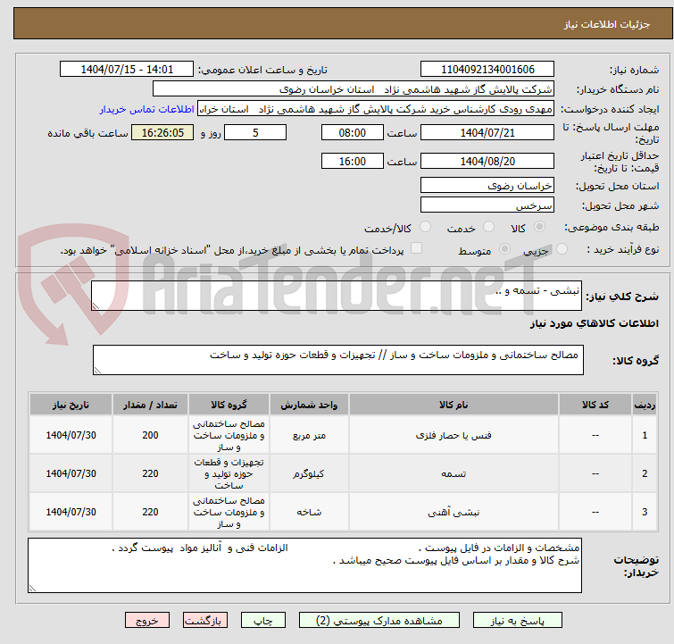The image size is (674, 644).
Task: Click the 'کد کالا' column header
Action: pyautogui.click(x=595, y=405)
